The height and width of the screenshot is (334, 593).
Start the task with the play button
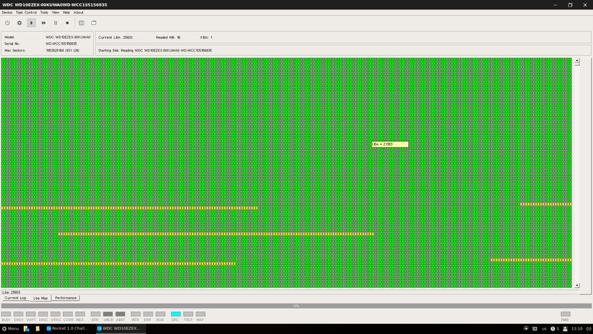[31, 23]
